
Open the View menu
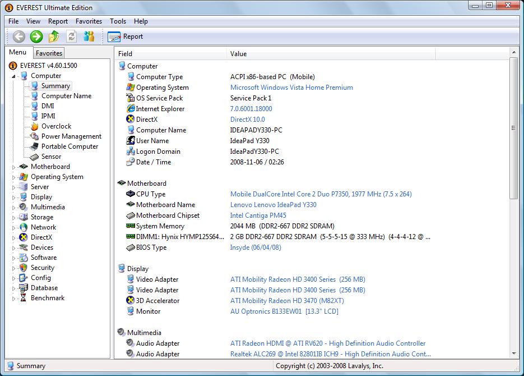33,21
